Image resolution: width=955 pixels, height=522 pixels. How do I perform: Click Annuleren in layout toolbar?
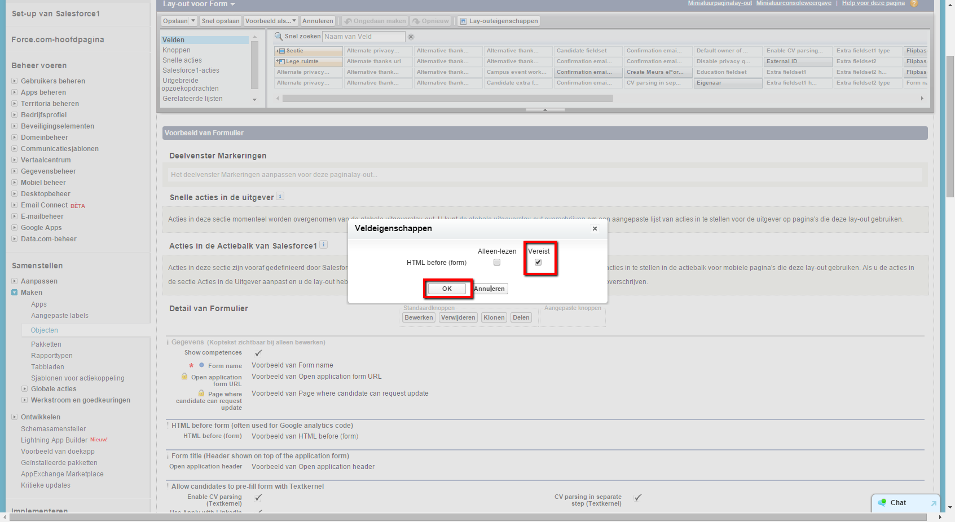(x=318, y=21)
